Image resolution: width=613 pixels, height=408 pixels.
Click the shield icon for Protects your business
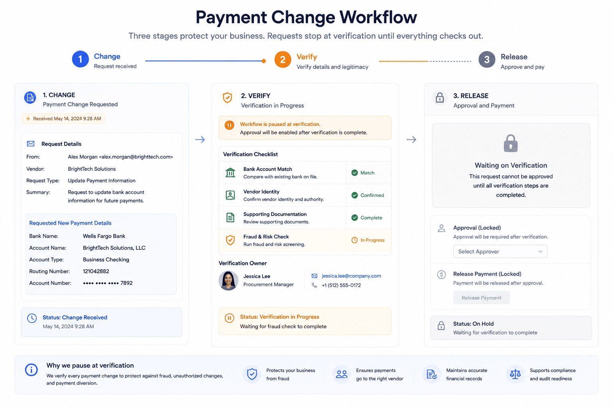252,374
